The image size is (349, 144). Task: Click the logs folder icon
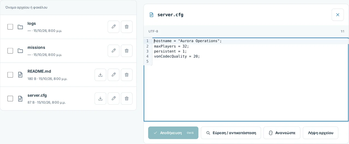point(20,27)
